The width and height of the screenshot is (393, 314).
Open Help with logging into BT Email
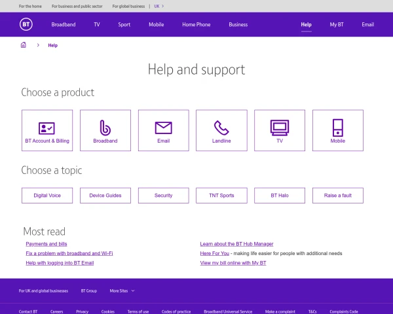60,263
